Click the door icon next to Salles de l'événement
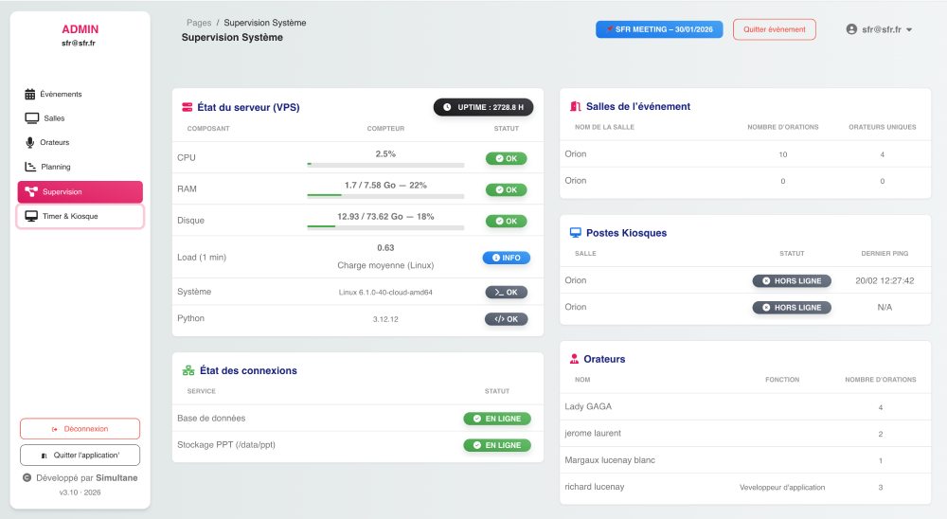This screenshot has width=947, height=519. [576, 106]
